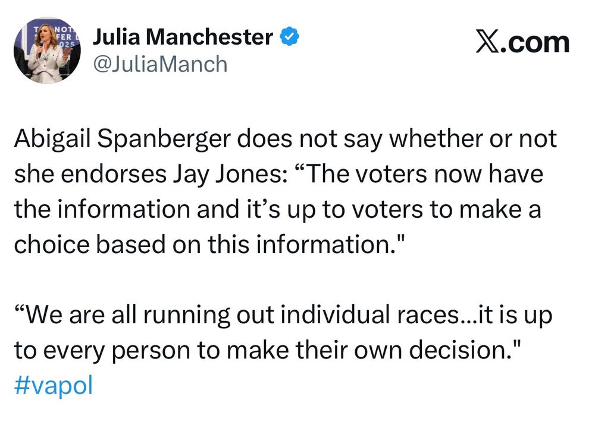Click the woman's white blazer in avatar
The image size is (595, 437).
47,65
